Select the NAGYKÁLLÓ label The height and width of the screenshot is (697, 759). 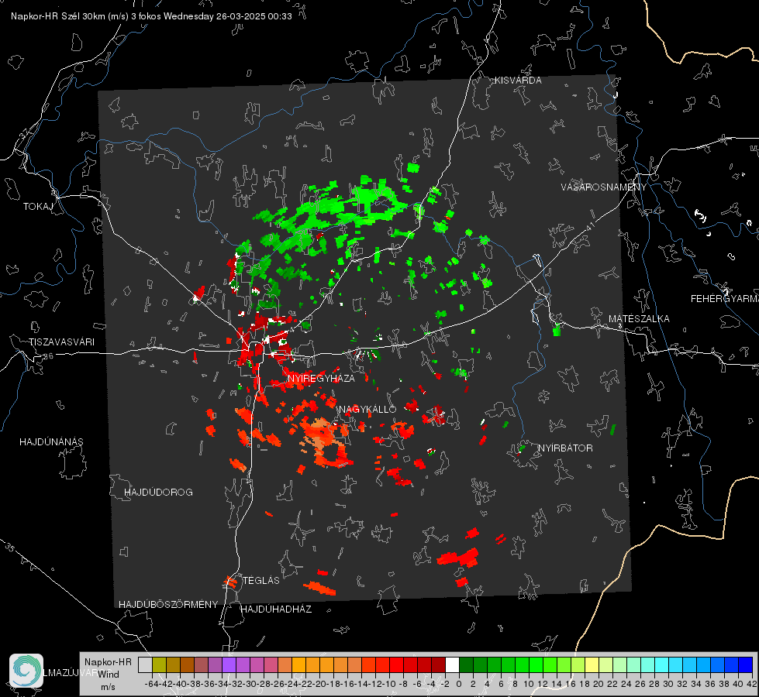367,410
